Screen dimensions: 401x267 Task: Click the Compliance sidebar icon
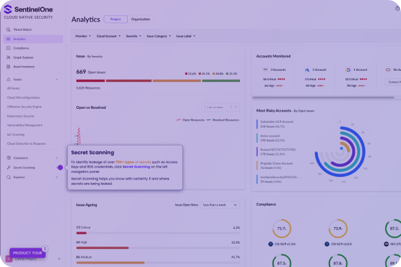point(9,48)
